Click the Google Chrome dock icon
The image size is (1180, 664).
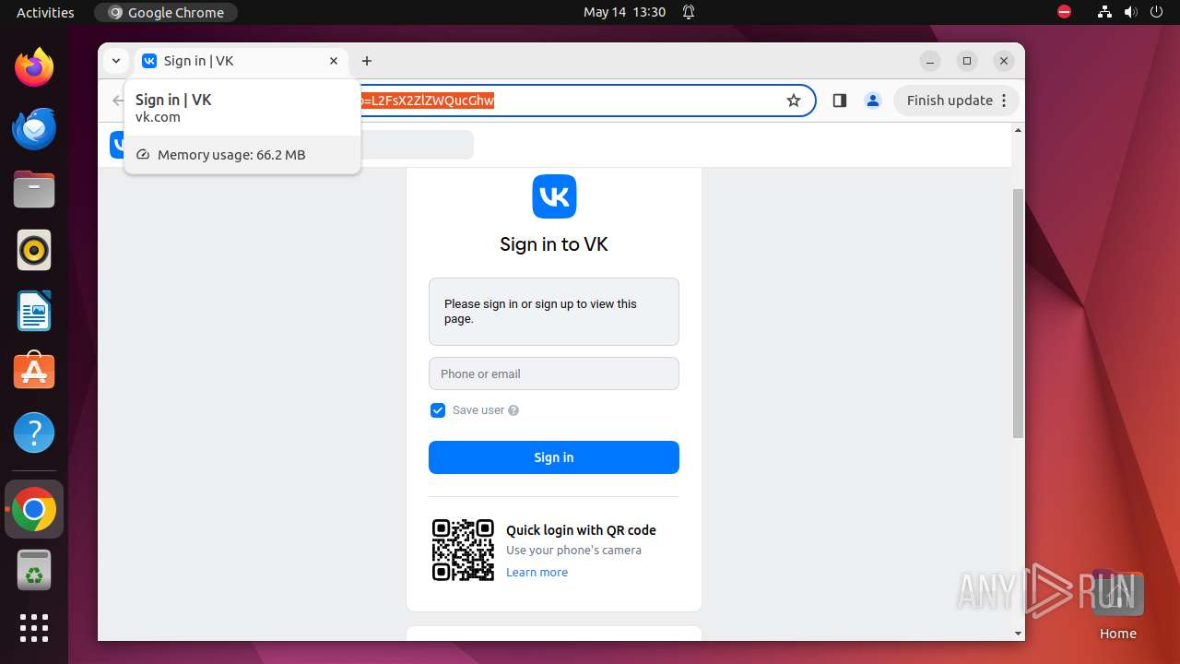[34, 509]
